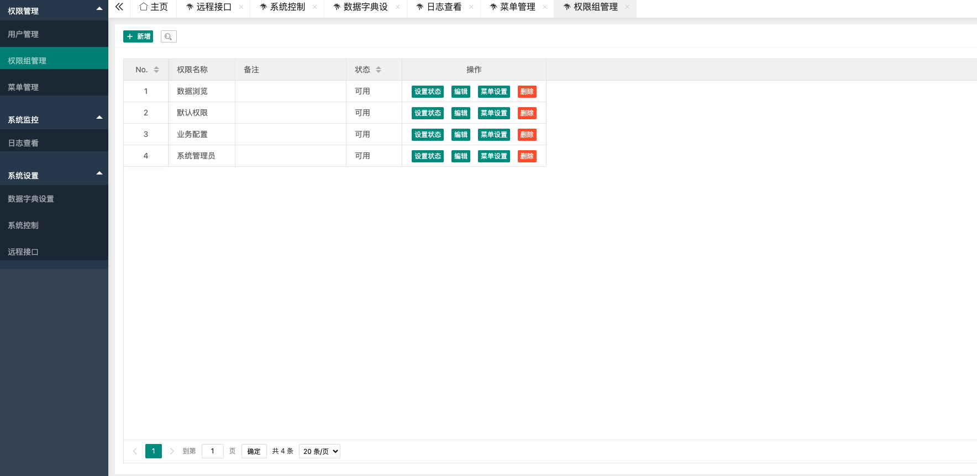Close the 远程接口 tab

point(241,7)
